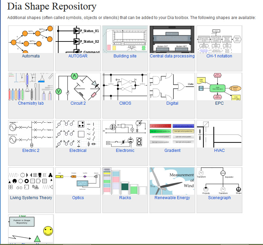The width and height of the screenshot is (263, 245).
Task: Open the CH-1 notation flowchart thumbnail
Action: (x=219, y=39)
